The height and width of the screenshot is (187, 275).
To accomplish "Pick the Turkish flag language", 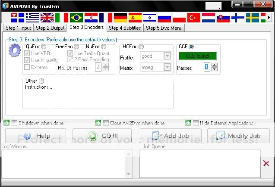I will 194,18.
